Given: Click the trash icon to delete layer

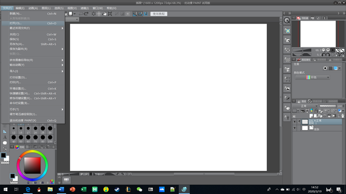Looking at the screenshot, I should [x=343, y=116].
